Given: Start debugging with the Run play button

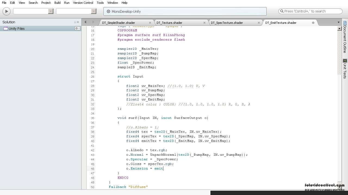Looking at the screenshot, I should [7, 11].
